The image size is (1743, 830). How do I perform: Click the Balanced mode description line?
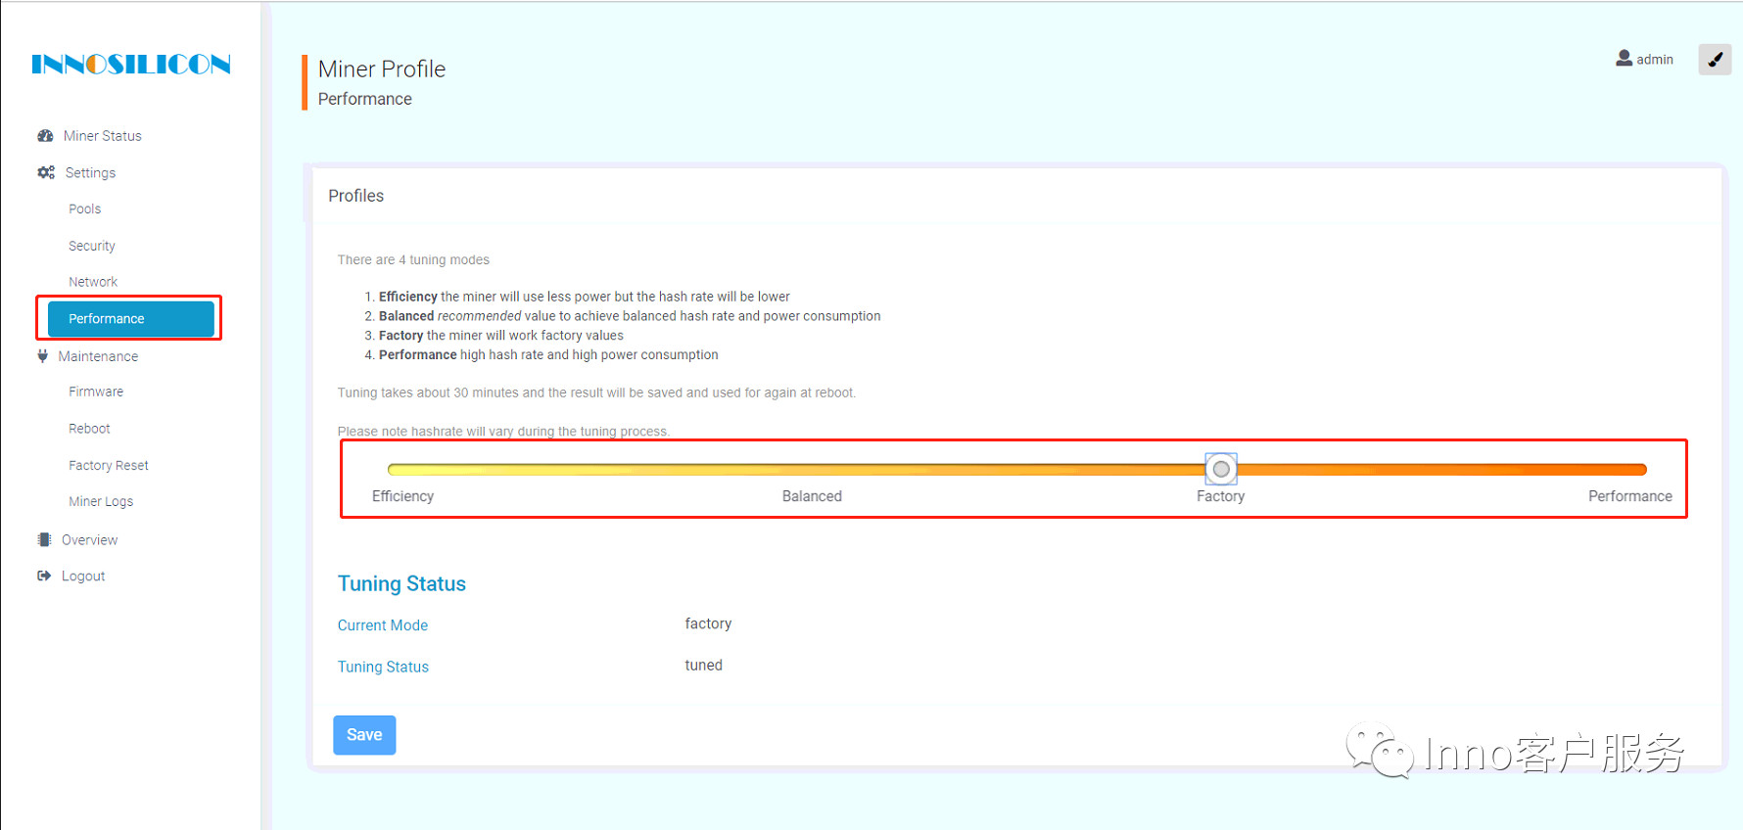click(630, 316)
